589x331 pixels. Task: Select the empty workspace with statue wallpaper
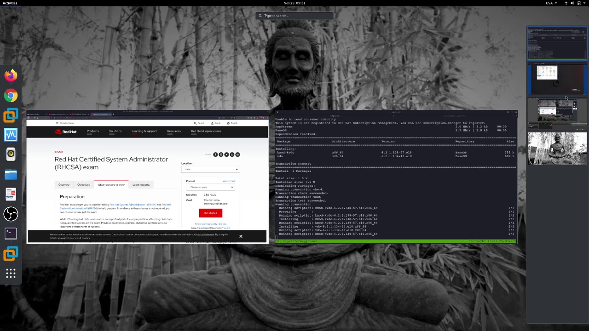point(557,148)
